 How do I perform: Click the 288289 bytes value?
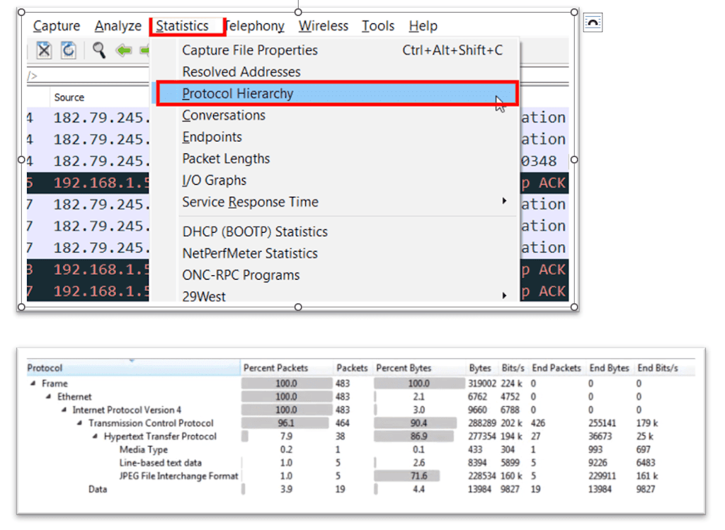(x=481, y=423)
